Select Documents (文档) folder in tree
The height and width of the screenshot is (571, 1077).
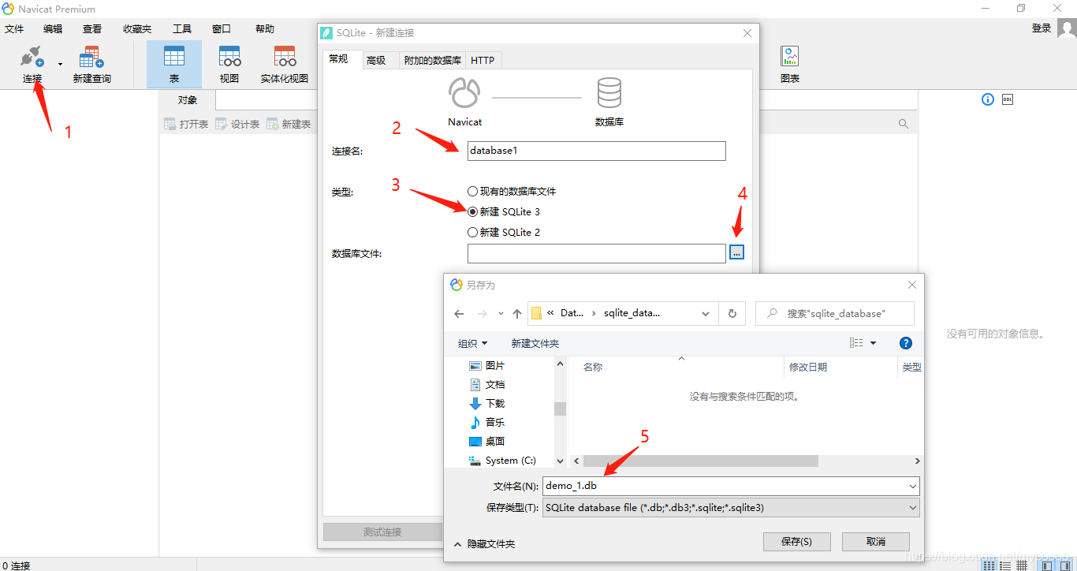pos(486,385)
